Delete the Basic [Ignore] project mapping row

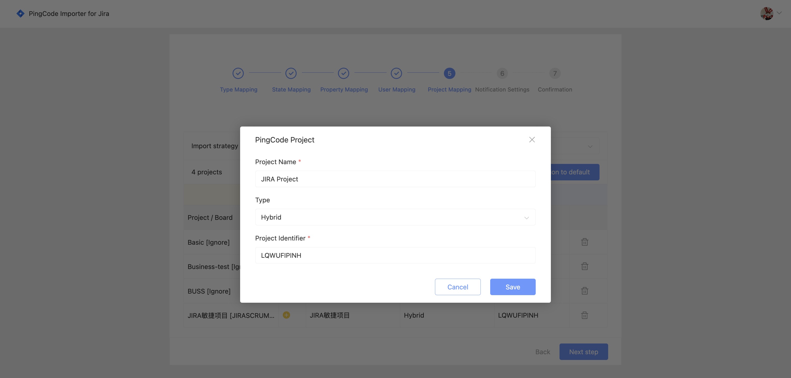point(585,242)
